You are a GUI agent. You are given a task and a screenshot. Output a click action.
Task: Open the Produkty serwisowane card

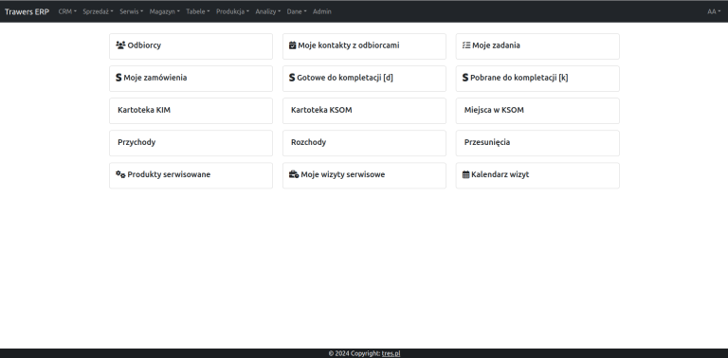pyautogui.click(x=191, y=175)
